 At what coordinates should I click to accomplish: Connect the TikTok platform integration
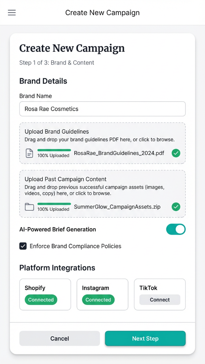159,300
